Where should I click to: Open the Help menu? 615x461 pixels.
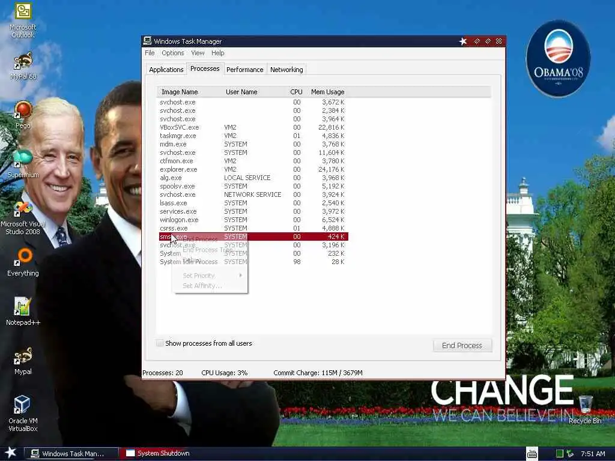[217, 53]
